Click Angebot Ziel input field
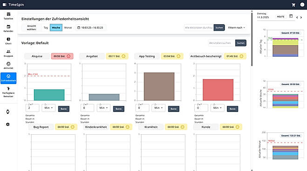This screenshot has height=171, width=307. pos(87,108)
